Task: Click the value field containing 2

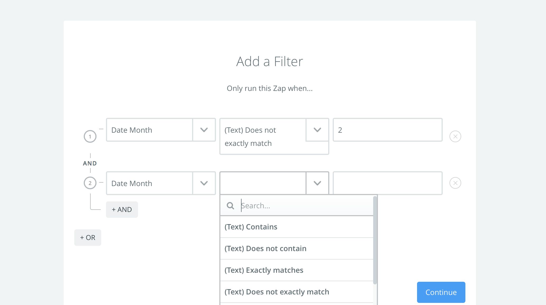Action: click(x=387, y=130)
